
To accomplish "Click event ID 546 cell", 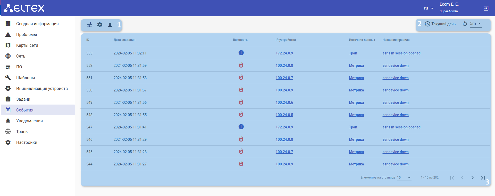I will pos(89,139).
